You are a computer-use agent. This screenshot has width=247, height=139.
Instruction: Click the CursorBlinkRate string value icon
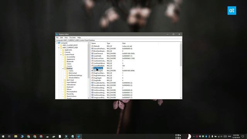point(92,66)
